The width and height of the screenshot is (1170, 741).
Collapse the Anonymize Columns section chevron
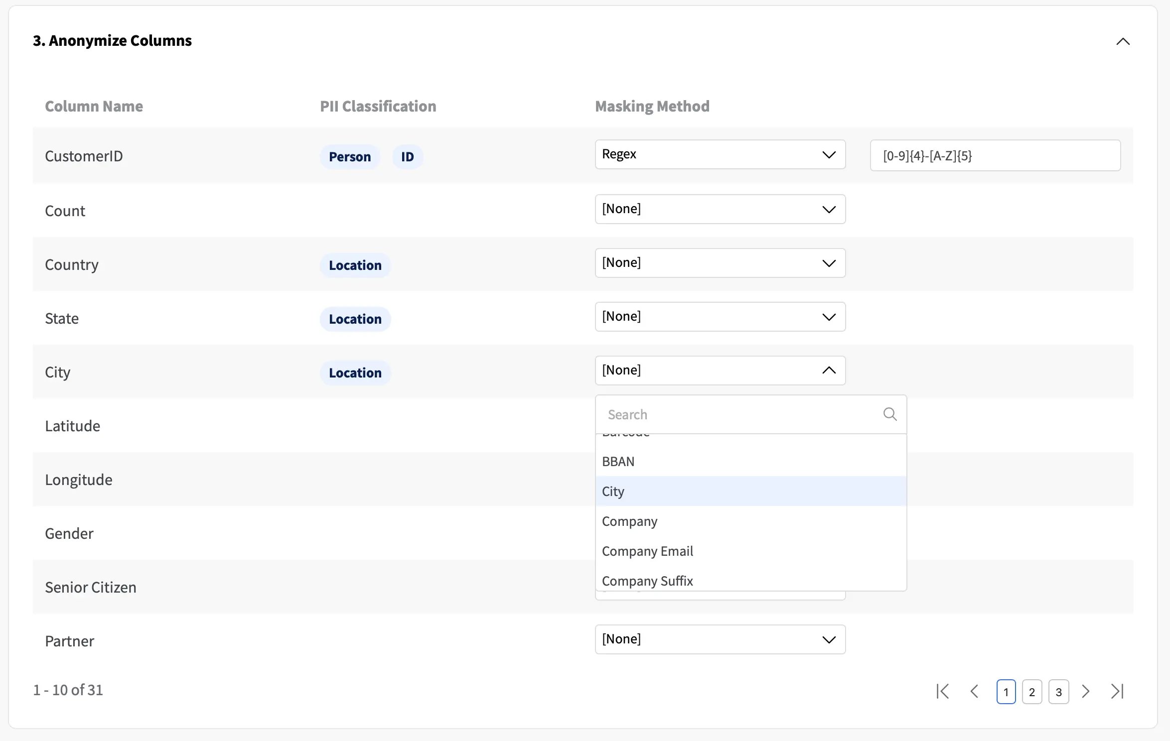coord(1123,41)
